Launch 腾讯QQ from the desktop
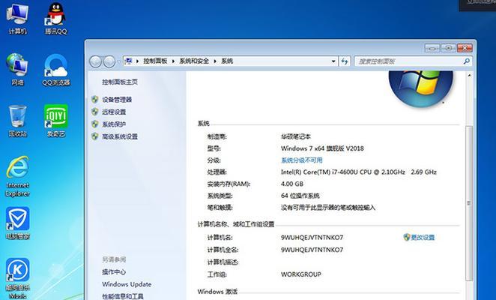This screenshot has width=496, height=300. pos(56,18)
